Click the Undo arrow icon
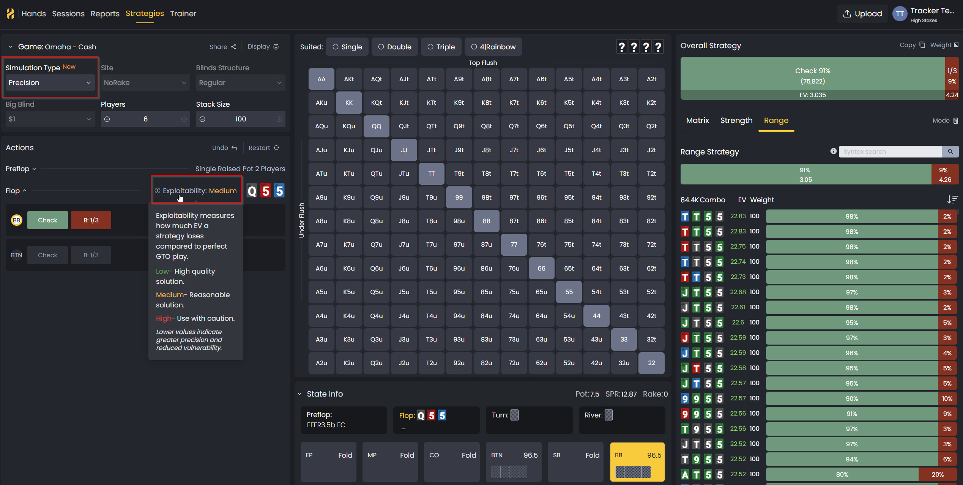This screenshot has height=485, width=963. click(234, 148)
